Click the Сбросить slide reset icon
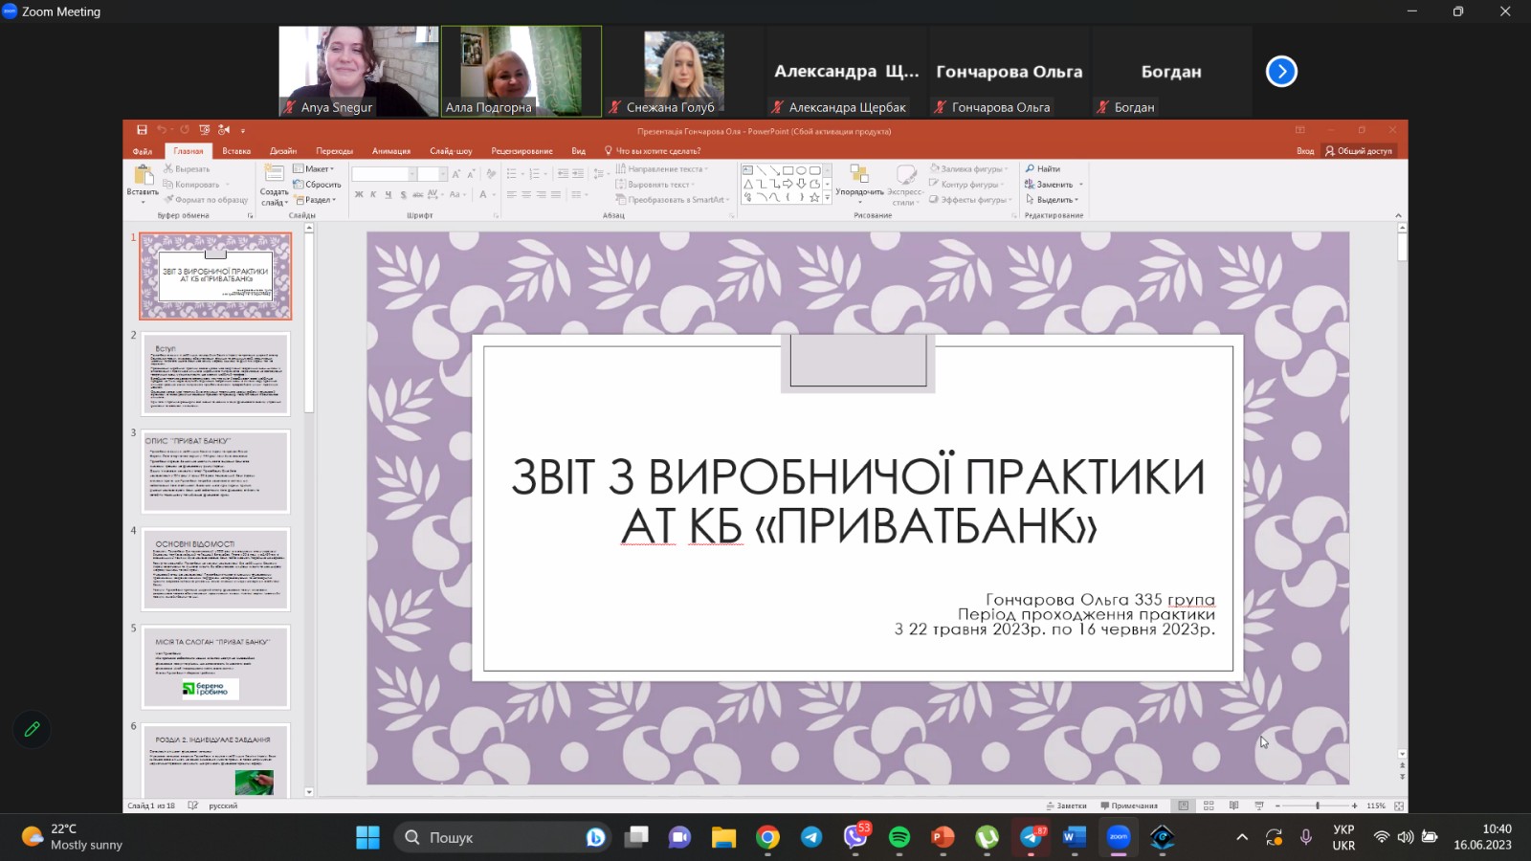 299,185
